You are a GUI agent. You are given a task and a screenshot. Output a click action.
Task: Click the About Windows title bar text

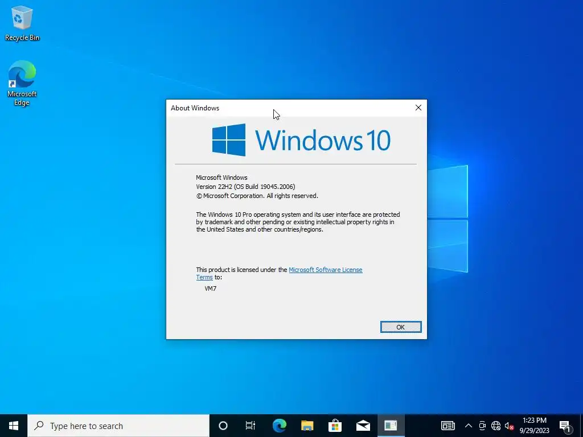[x=195, y=108]
